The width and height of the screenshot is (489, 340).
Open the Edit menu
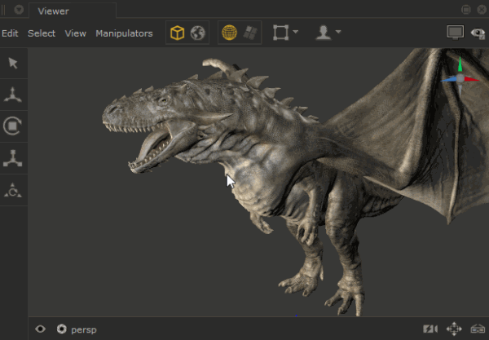click(10, 33)
